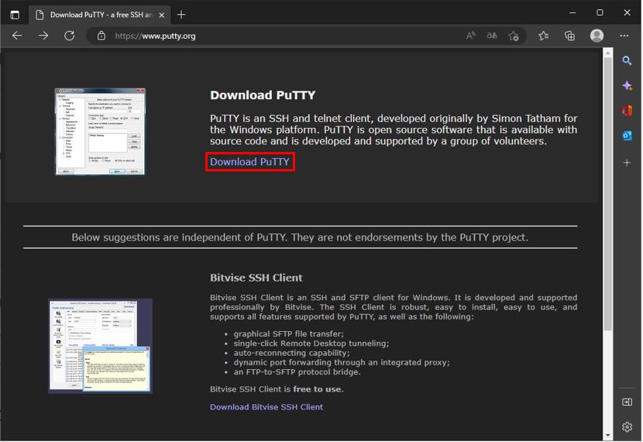643x442 pixels.
Task: View site information via lock icon
Action: (101, 36)
